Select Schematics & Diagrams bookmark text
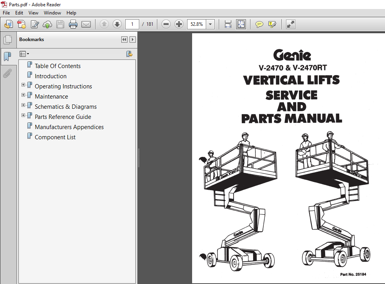385x284 pixels. 66,107
